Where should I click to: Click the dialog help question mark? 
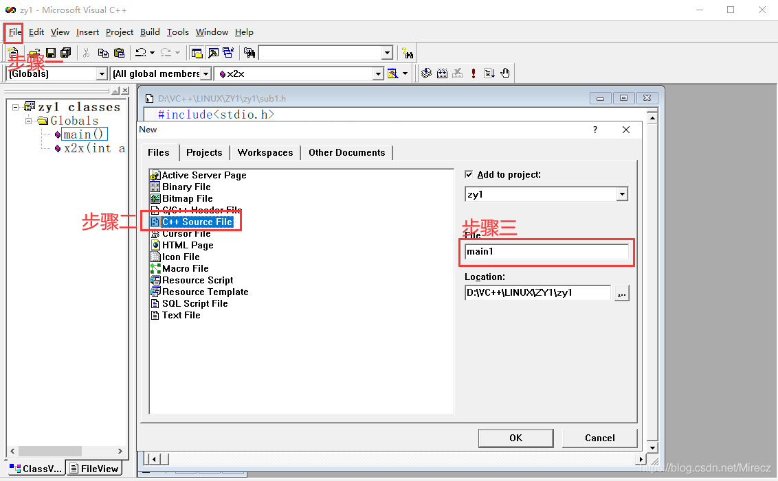click(x=595, y=130)
